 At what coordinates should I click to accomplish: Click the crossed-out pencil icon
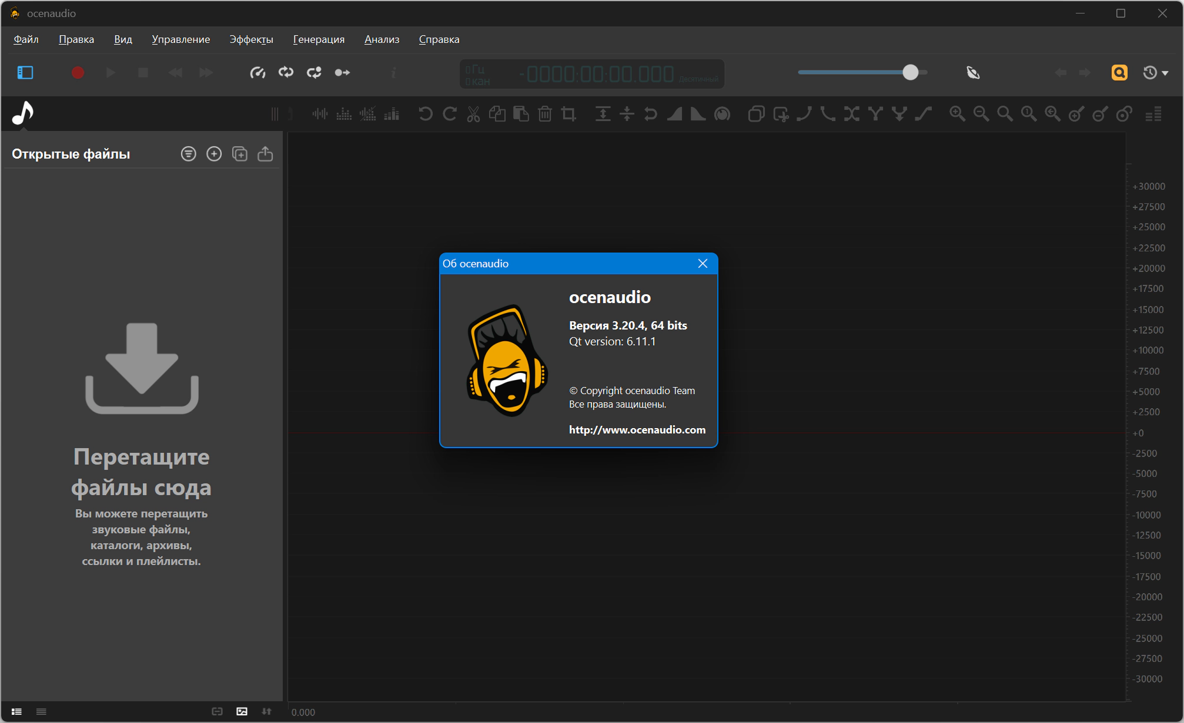[x=974, y=73]
